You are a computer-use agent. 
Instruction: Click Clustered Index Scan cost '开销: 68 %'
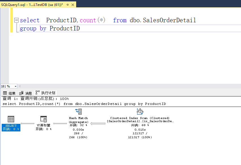tap(140, 125)
